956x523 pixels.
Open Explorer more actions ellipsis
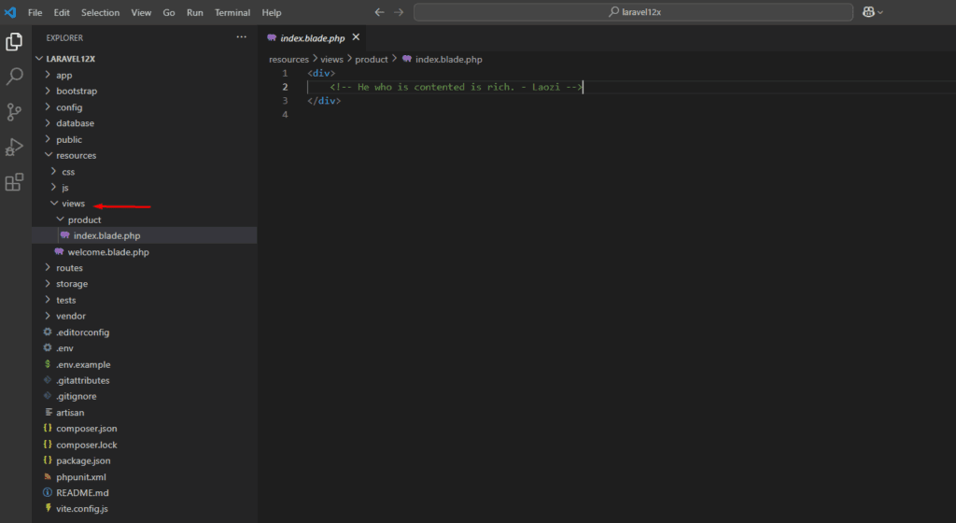tap(241, 38)
